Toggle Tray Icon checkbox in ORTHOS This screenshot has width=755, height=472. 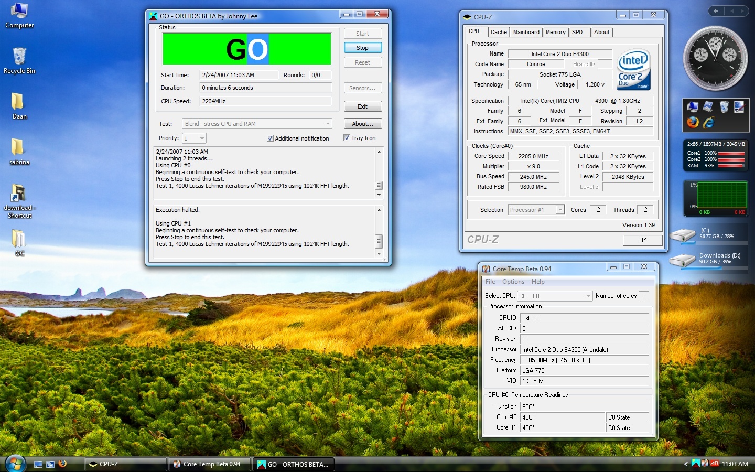click(x=347, y=138)
